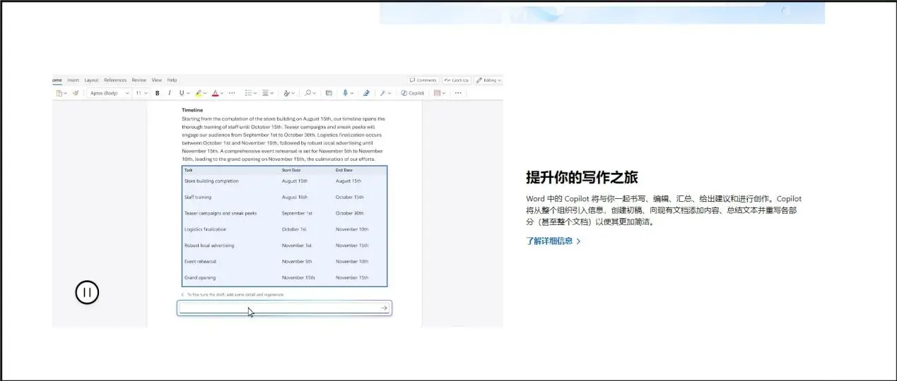
Task: Click the icon left of Copilot
Action: pos(382,93)
